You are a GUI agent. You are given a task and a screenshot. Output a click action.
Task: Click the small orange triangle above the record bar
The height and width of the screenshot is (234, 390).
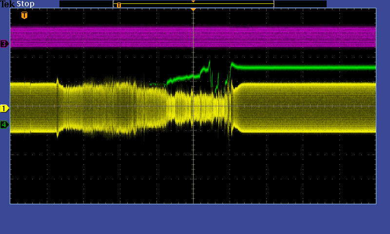pos(193,1)
